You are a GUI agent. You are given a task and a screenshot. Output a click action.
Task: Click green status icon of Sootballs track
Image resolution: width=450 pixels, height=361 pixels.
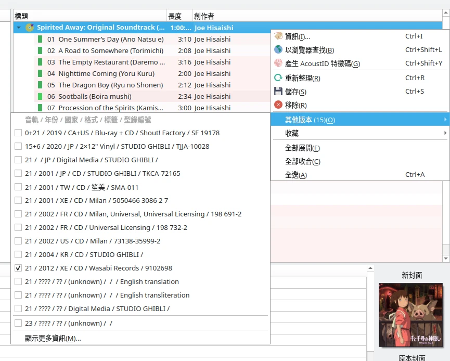(x=40, y=96)
